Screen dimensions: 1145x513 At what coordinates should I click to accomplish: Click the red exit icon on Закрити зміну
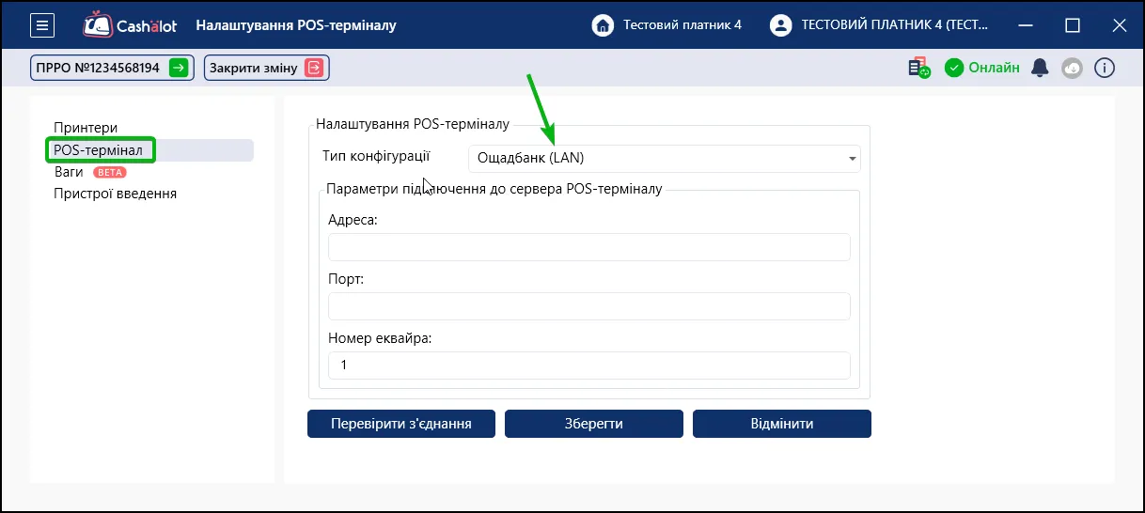click(x=314, y=68)
